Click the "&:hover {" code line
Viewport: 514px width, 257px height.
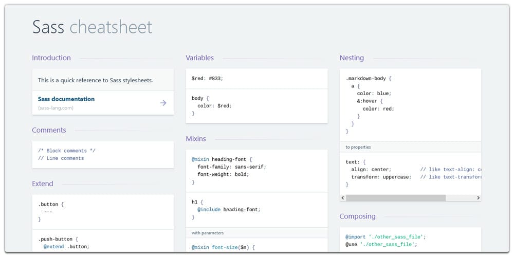click(370, 101)
